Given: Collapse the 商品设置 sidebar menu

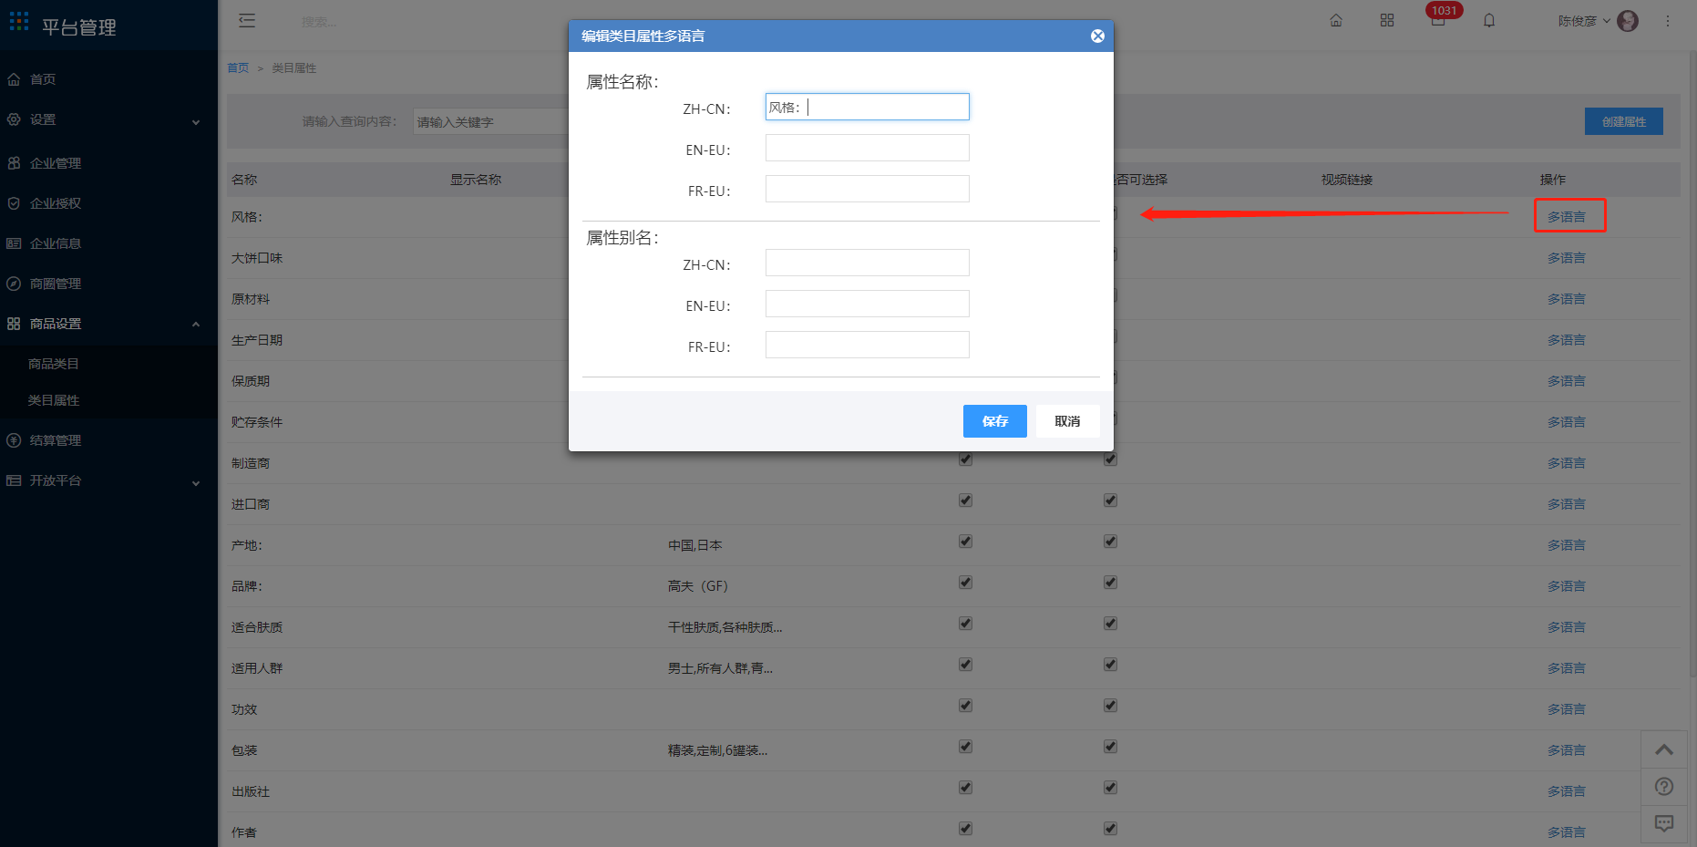Looking at the screenshot, I should [108, 324].
